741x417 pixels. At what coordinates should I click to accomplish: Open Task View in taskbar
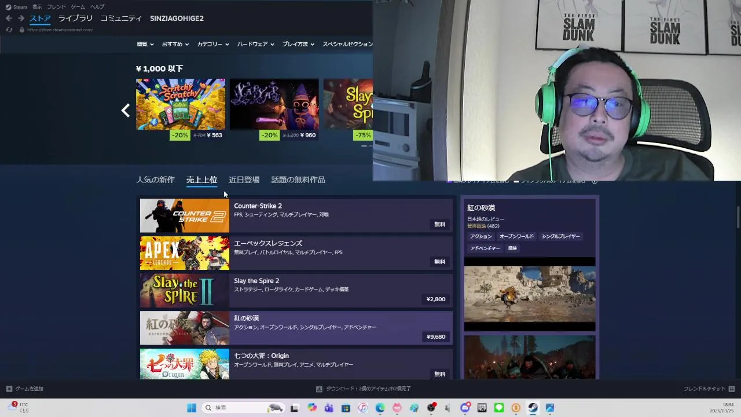(294, 408)
